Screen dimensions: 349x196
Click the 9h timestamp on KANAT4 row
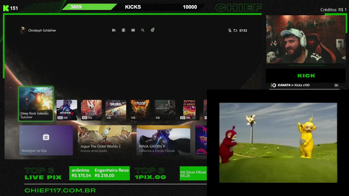click(x=336, y=85)
